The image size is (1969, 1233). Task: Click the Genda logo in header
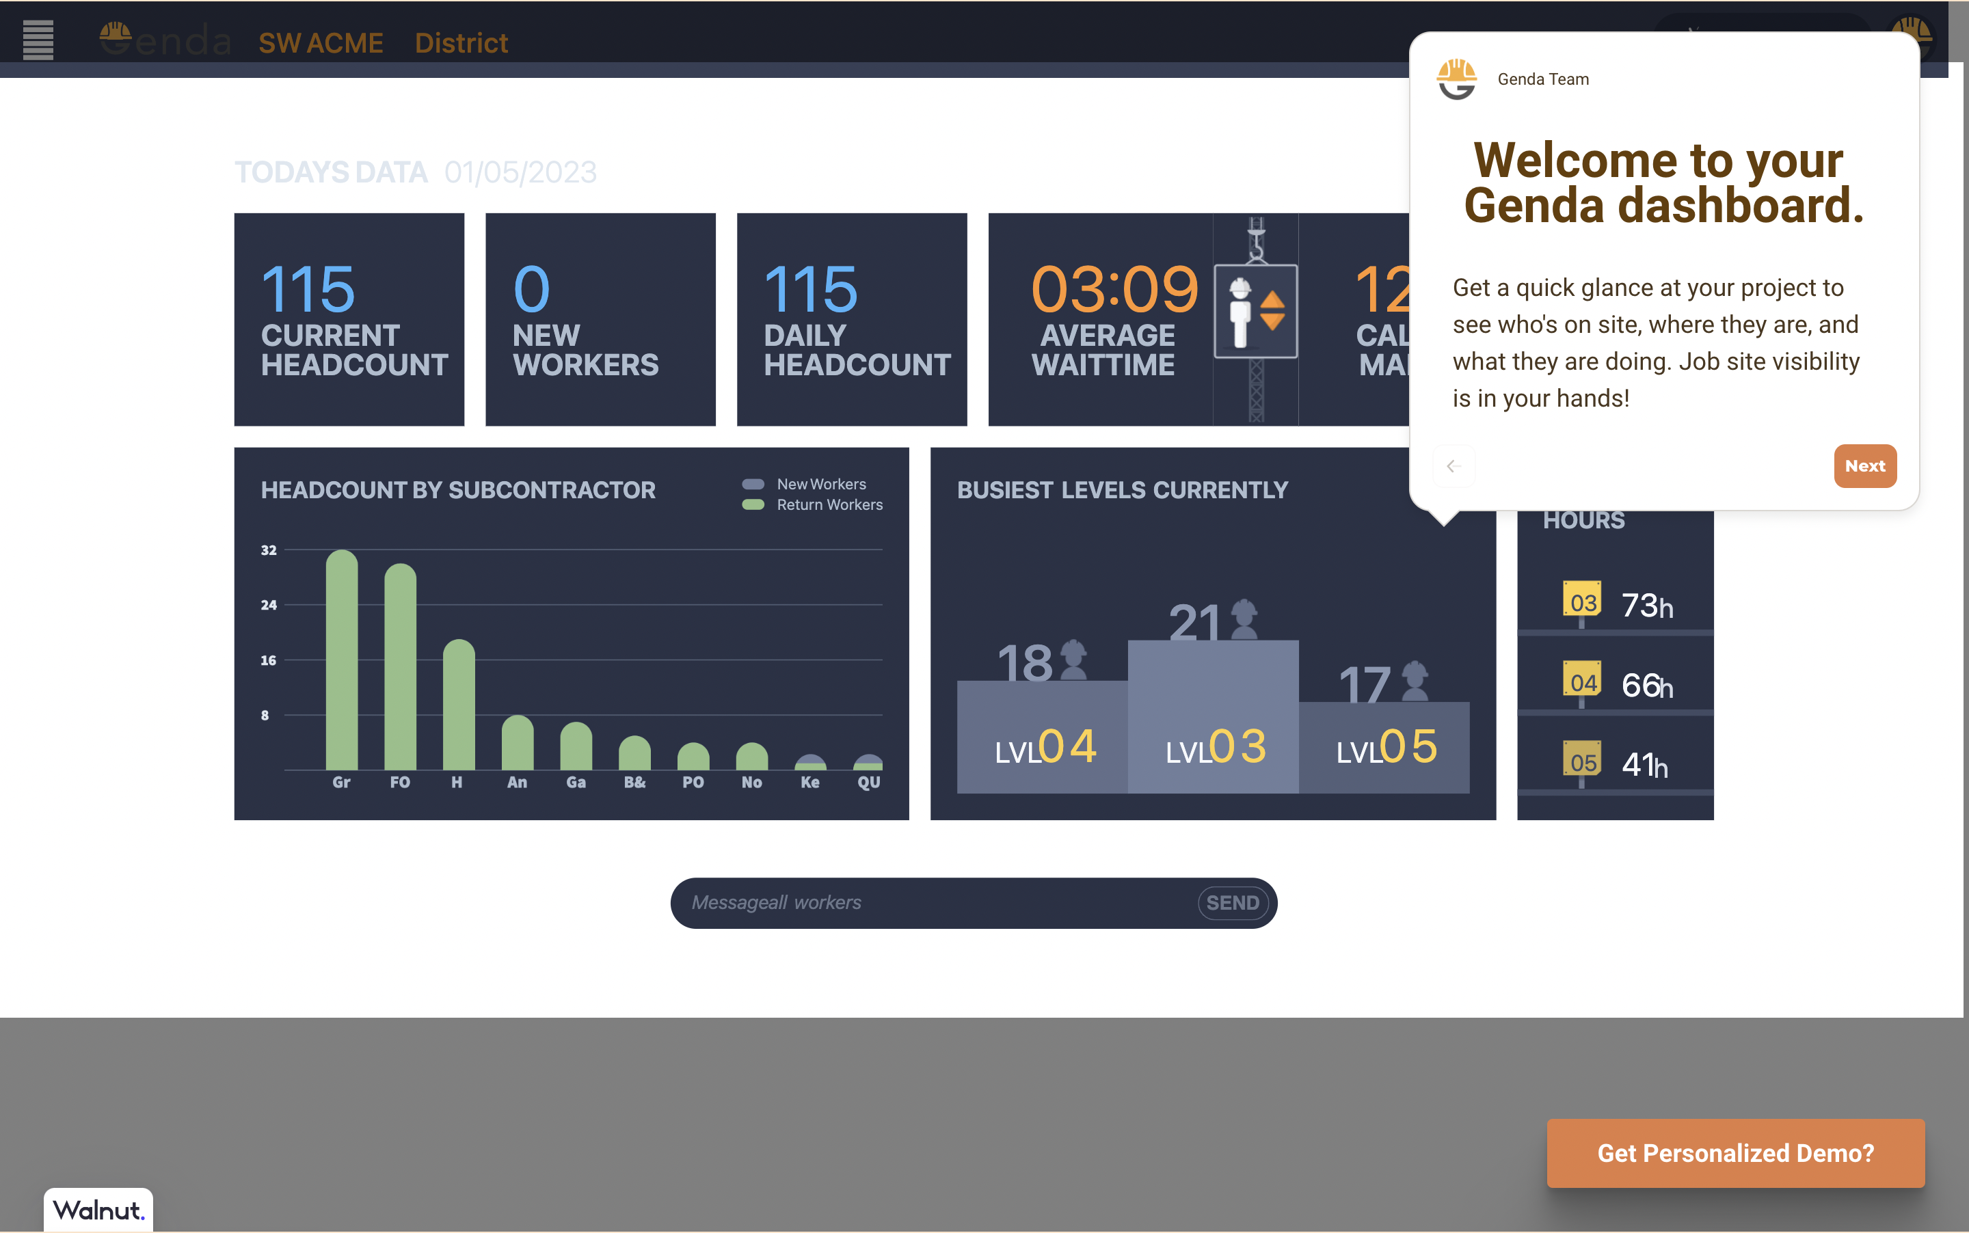165,40
